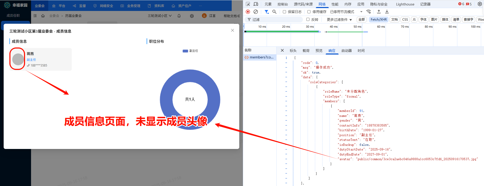Open 源代码/来源 tab
Viewport: 484px width, 186px height.
click(x=303, y=4)
